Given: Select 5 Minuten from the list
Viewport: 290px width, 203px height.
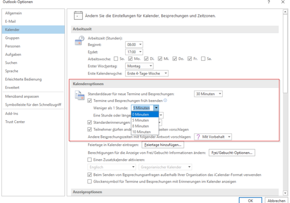Looking at the screenshot, I should click(x=145, y=120).
